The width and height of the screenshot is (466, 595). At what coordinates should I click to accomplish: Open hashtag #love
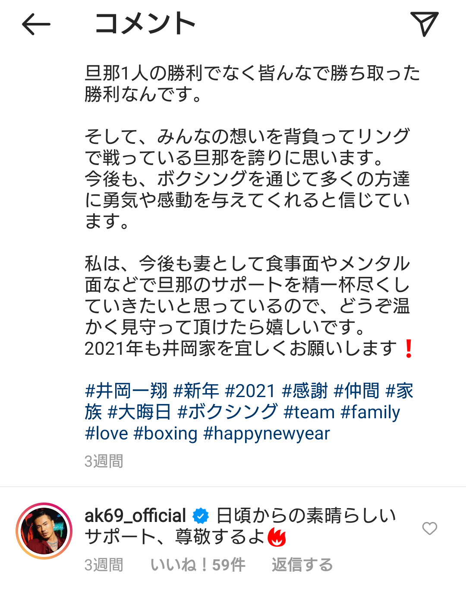[x=107, y=433]
